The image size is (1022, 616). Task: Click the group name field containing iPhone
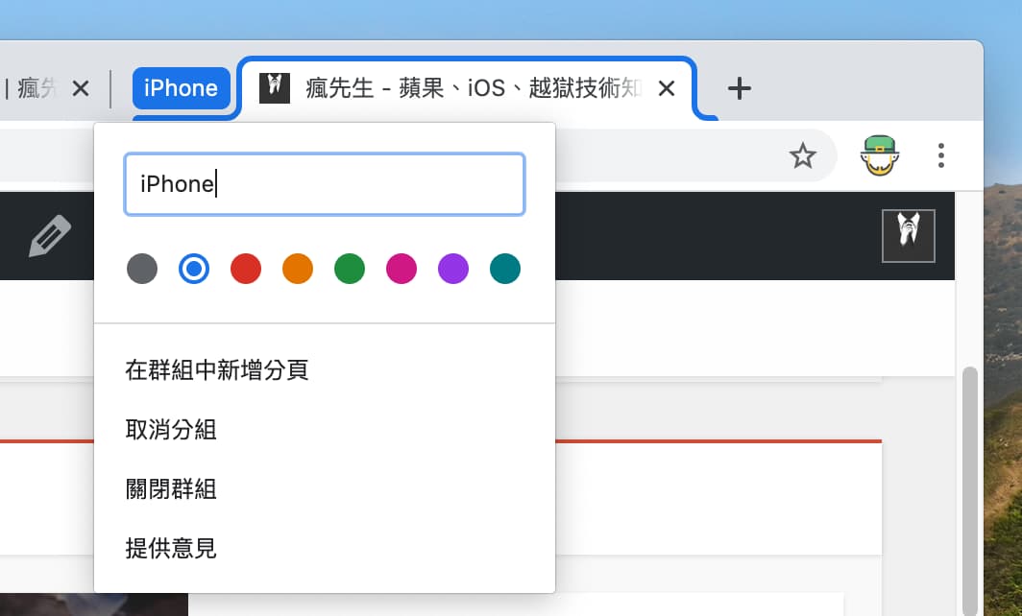tap(325, 184)
